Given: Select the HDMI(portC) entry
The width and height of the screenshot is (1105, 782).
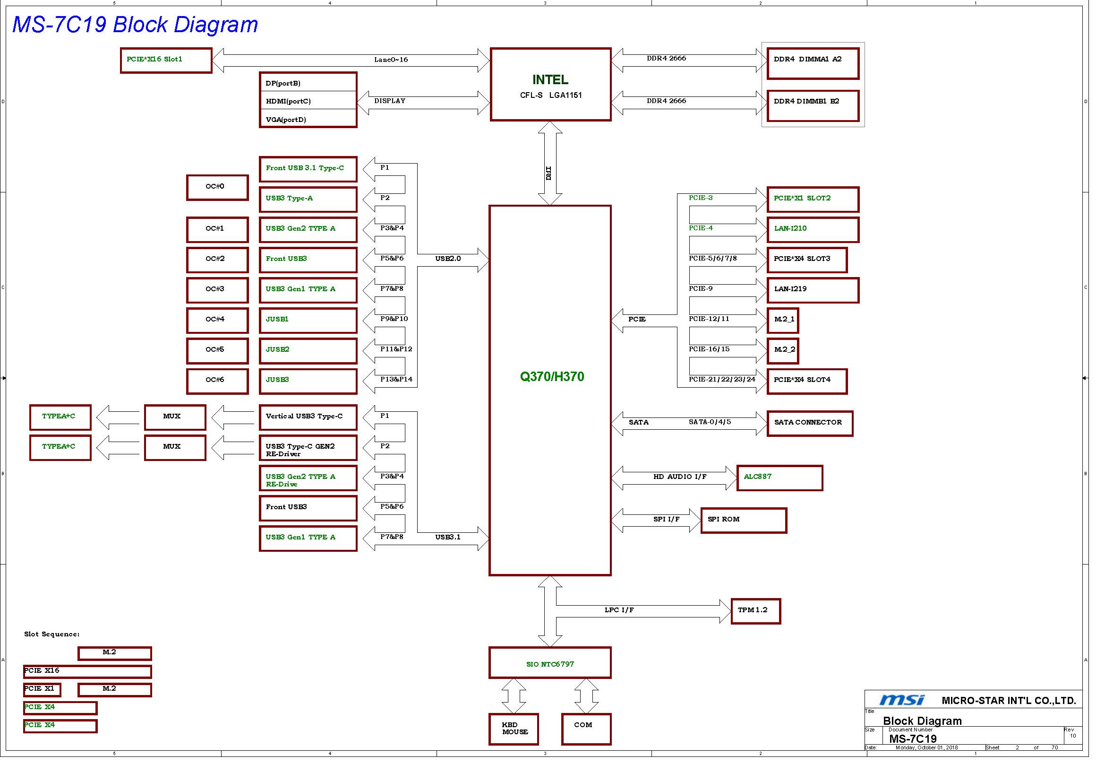Looking at the screenshot, I should click(308, 101).
